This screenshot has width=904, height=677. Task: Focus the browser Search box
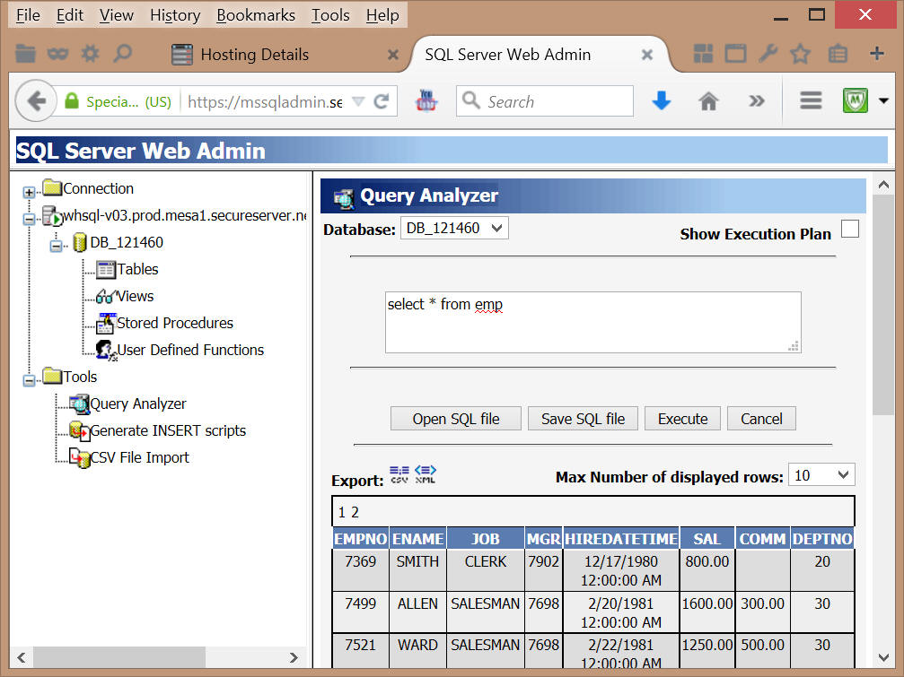point(545,101)
